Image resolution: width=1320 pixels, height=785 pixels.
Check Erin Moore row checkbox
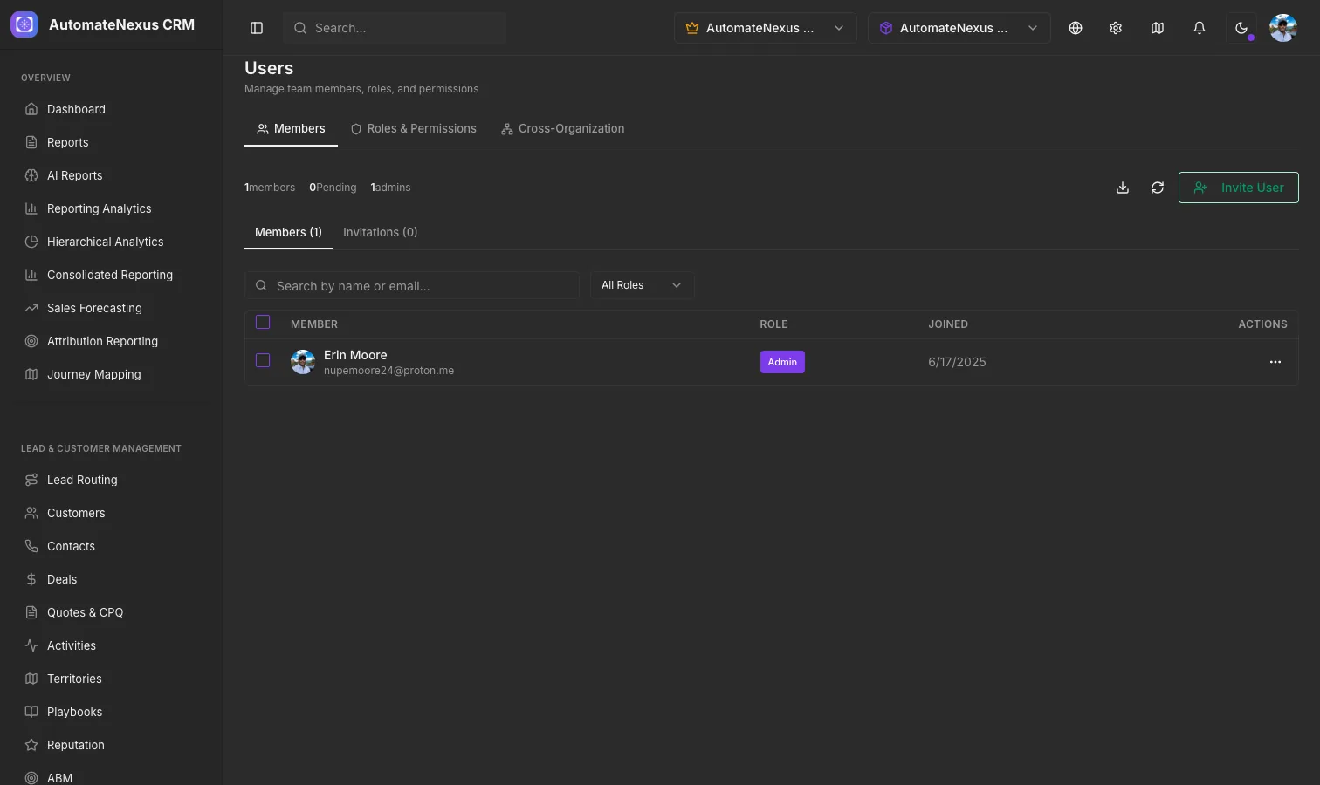point(263,360)
